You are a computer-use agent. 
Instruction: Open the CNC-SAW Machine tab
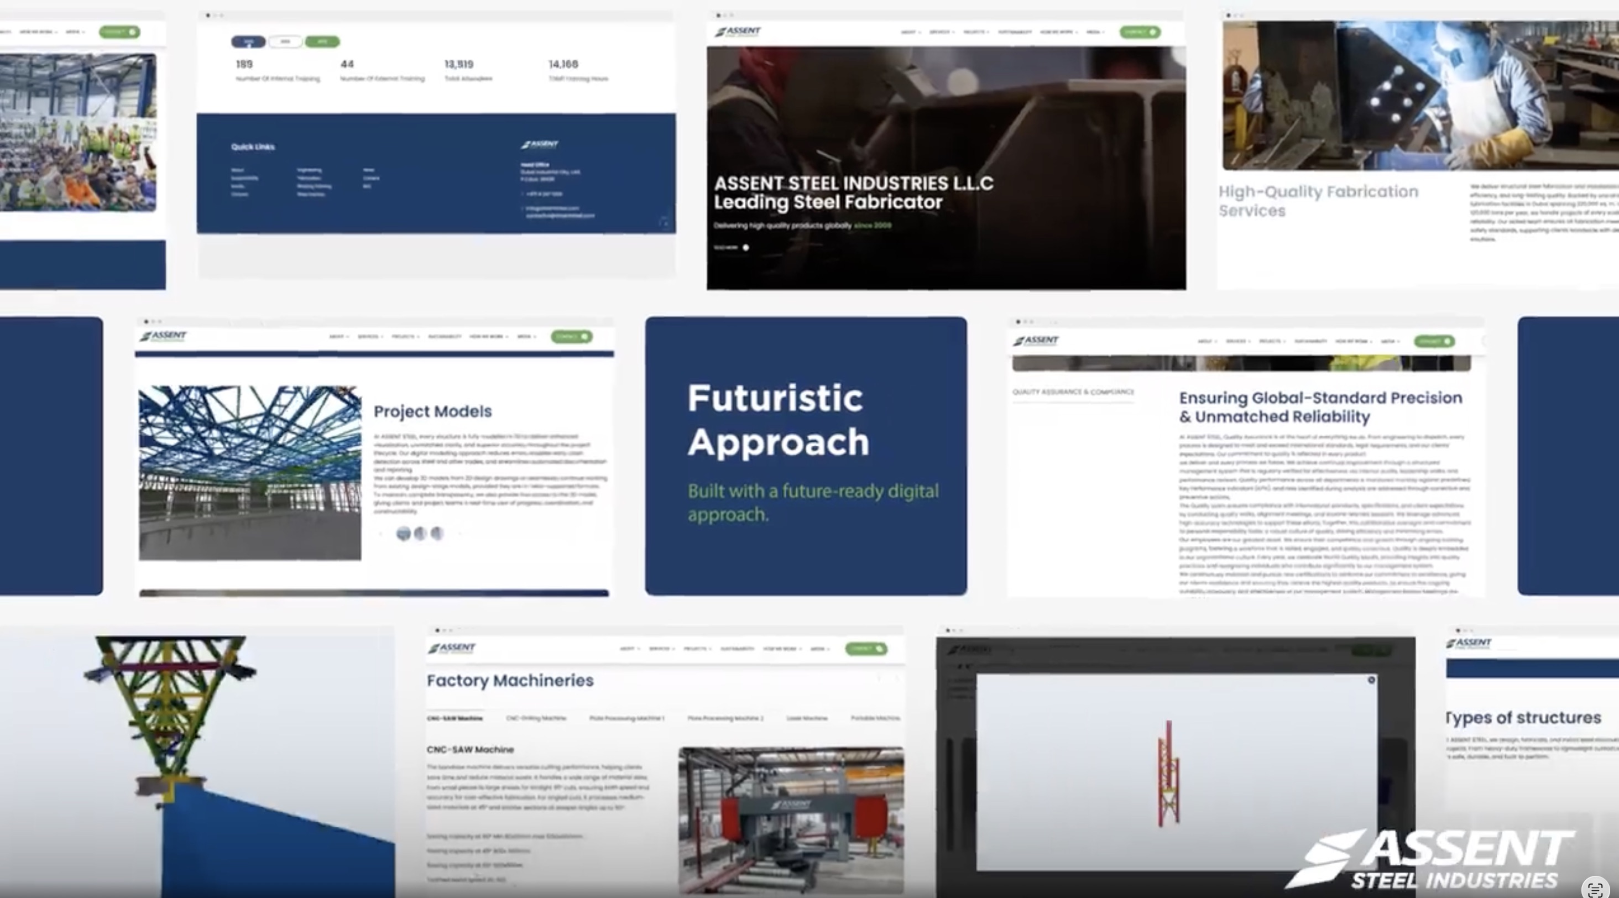click(x=455, y=718)
